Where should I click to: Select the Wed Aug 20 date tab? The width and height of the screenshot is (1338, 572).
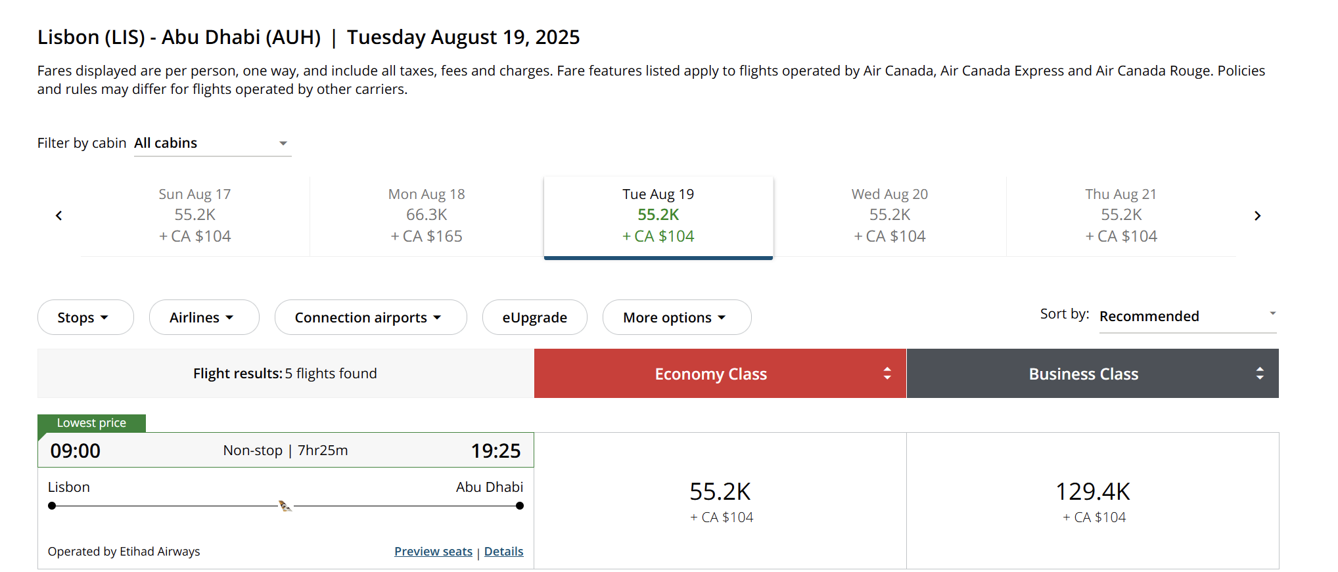click(890, 215)
